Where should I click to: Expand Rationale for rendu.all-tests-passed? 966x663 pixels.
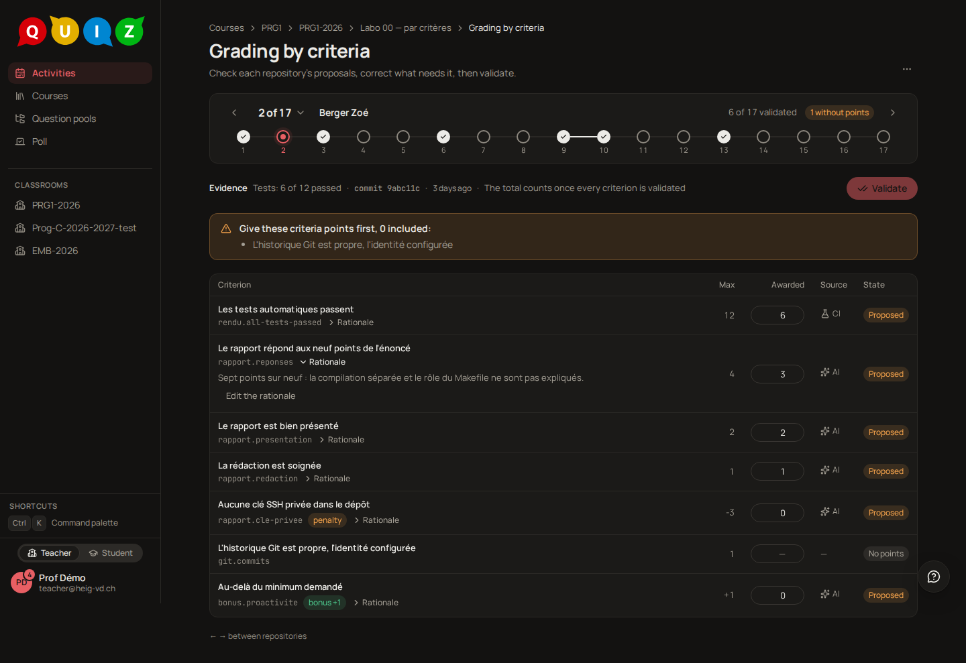click(351, 322)
